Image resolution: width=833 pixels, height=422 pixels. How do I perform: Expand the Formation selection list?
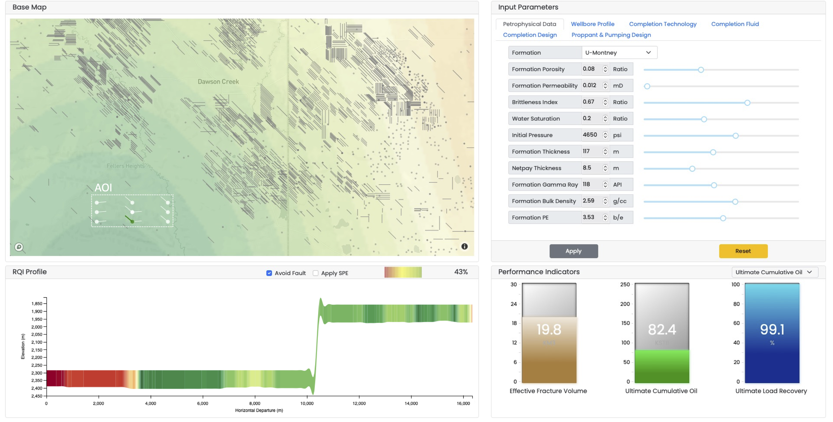(649, 52)
